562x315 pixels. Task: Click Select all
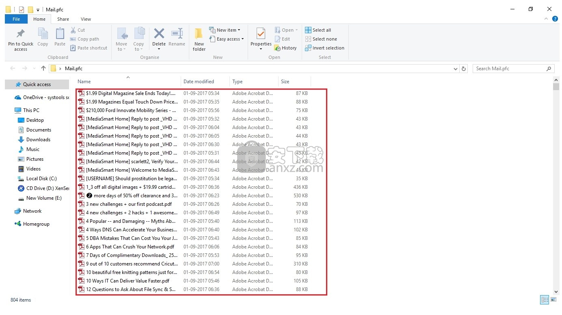[x=318, y=30]
